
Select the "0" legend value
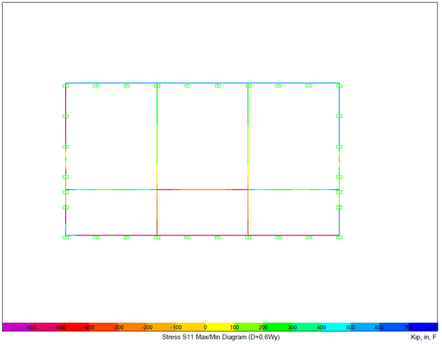(205, 327)
